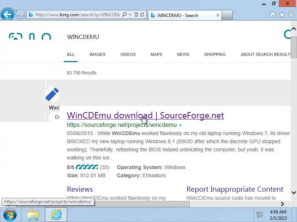Click the Size: 812.01 MB text
The width and height of the screenshot is (297, 222).
[86, 175]
